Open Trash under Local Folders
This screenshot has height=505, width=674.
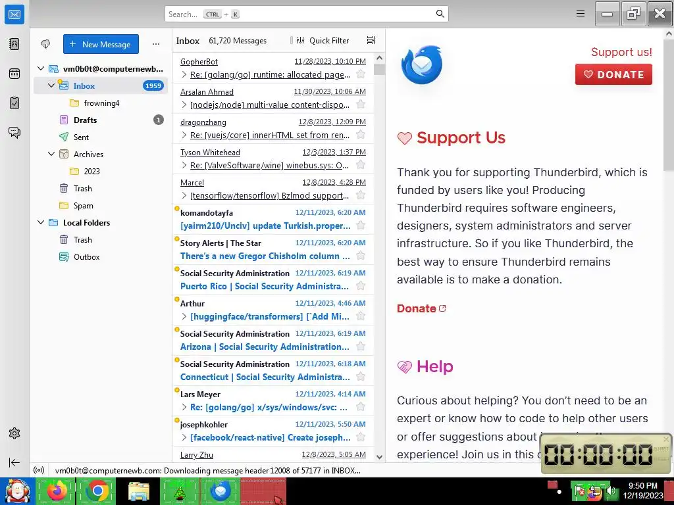(101, 239)
